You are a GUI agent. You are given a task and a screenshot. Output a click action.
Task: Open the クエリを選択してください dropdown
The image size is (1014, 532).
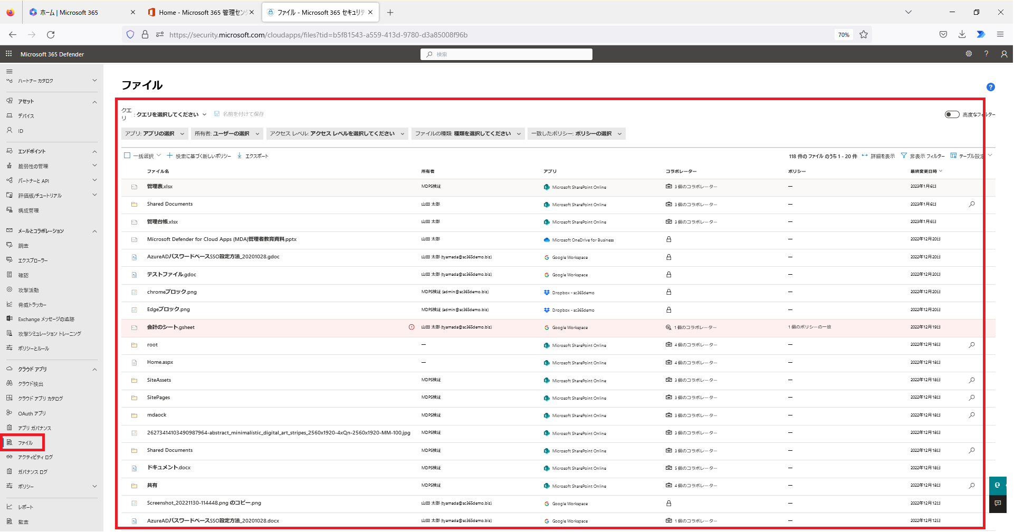[171, 114]
